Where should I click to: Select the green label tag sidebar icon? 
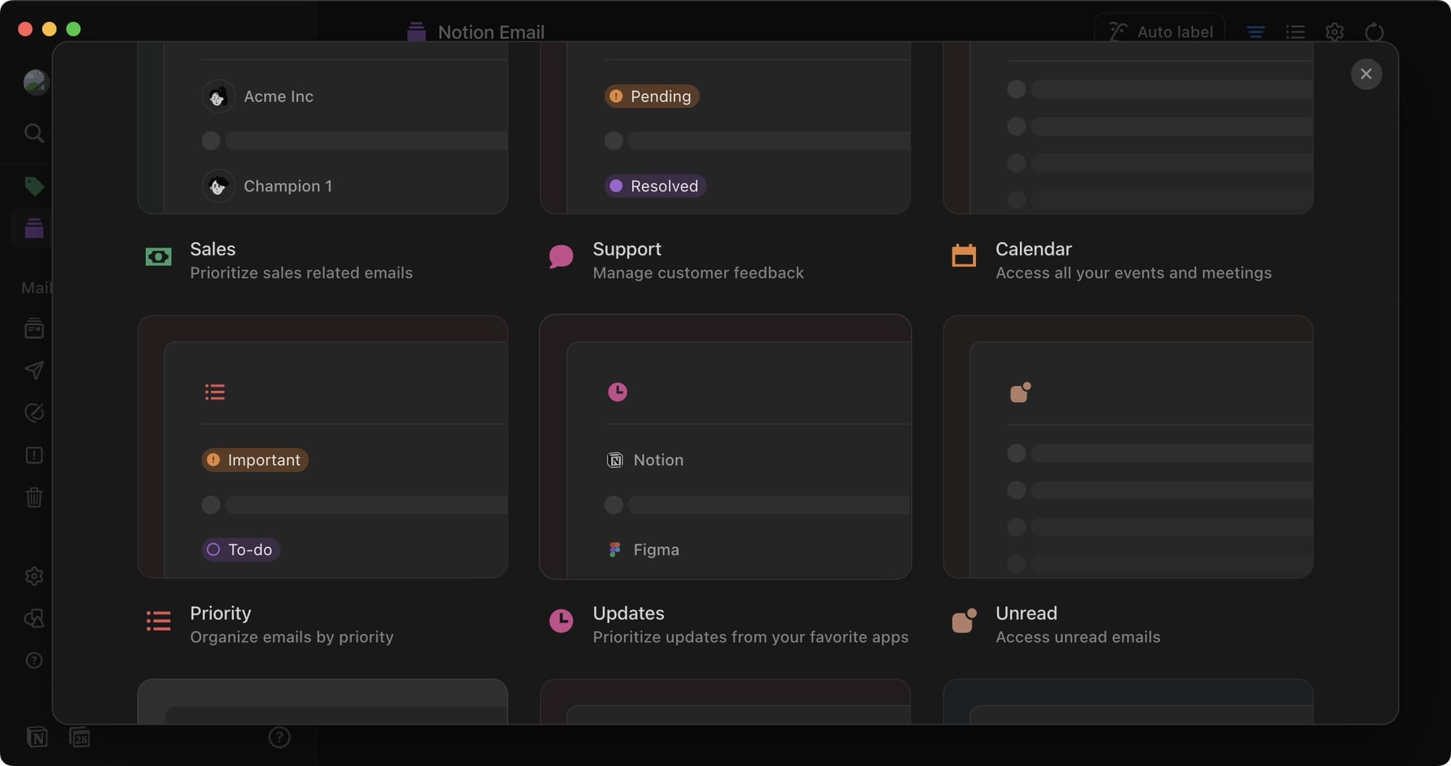34,186
